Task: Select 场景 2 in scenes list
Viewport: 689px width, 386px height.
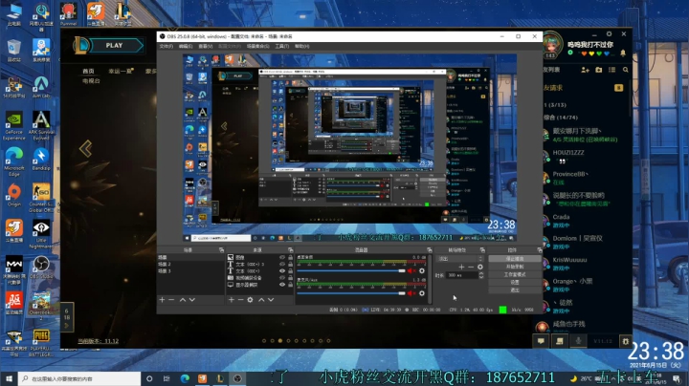Action: pos(190,264)
